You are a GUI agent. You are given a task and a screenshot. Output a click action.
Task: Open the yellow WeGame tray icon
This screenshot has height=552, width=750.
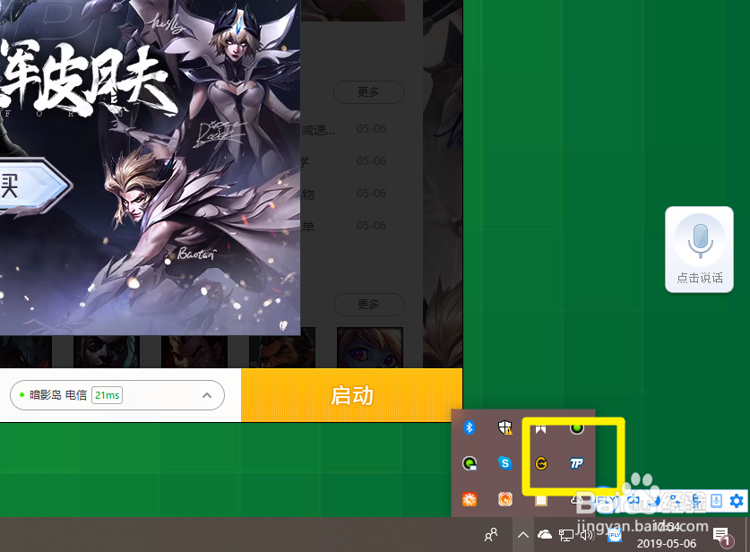[x=541, y=463]
